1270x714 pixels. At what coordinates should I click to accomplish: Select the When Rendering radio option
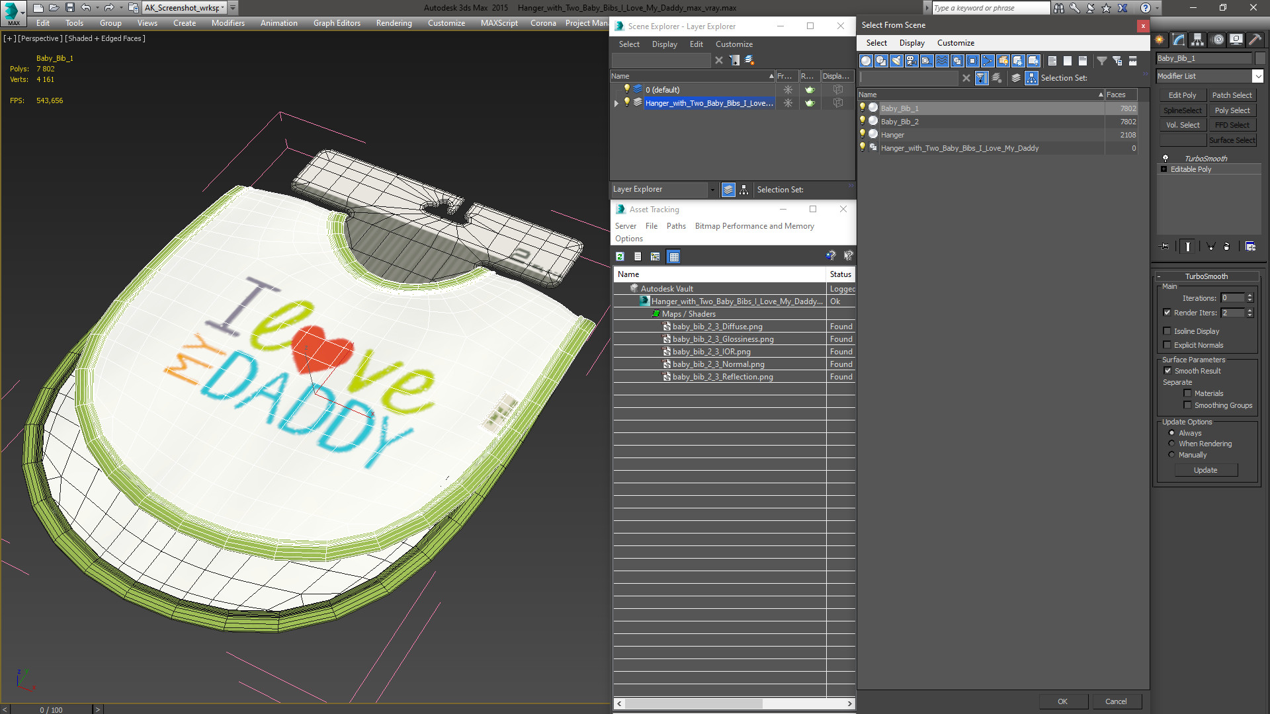click(x=1171, y=444)
